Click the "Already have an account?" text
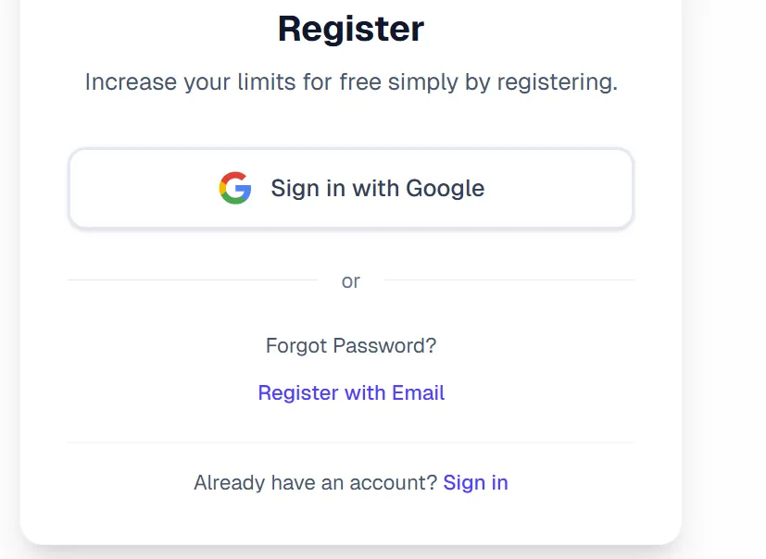This screenshot has height=559, width=766. [x=315, y=482]
